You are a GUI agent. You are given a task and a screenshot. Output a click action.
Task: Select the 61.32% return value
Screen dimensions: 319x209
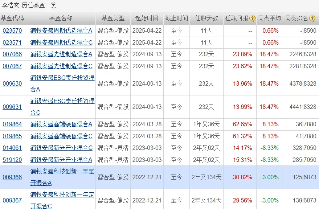tap(242, 136)
